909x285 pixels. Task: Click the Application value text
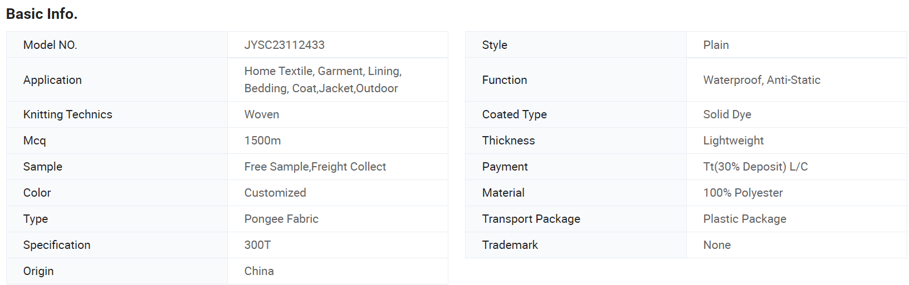[322, 79]
